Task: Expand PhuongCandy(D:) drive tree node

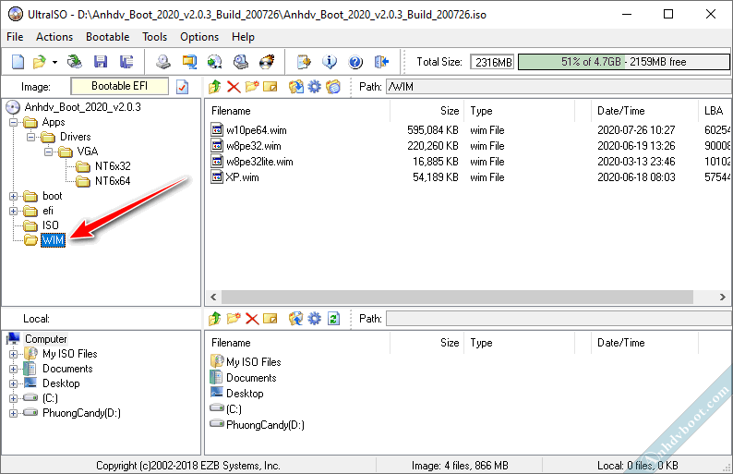Action: (x=14, y=414)
